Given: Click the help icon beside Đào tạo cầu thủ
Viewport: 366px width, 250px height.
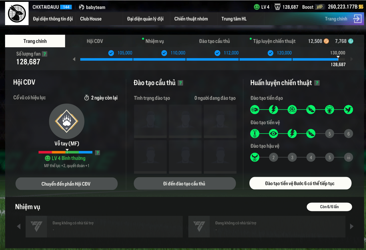Looking at the screenshot, I should tap(180, 83).
